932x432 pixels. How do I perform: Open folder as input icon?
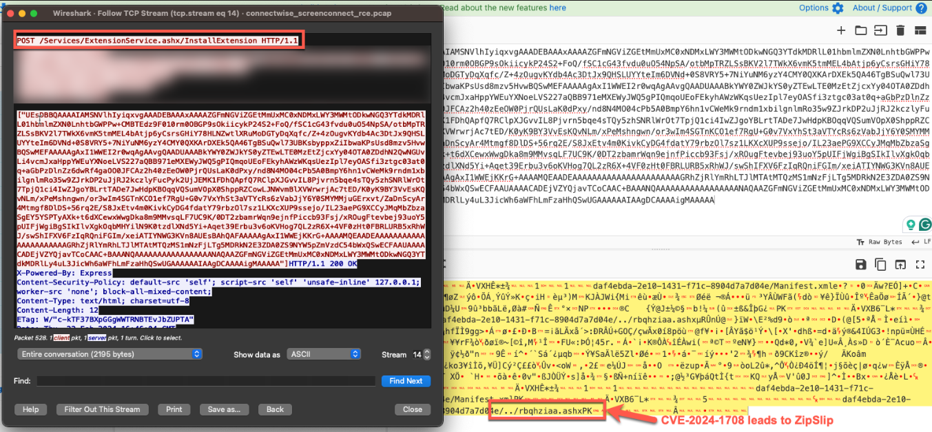click(860, 30)
